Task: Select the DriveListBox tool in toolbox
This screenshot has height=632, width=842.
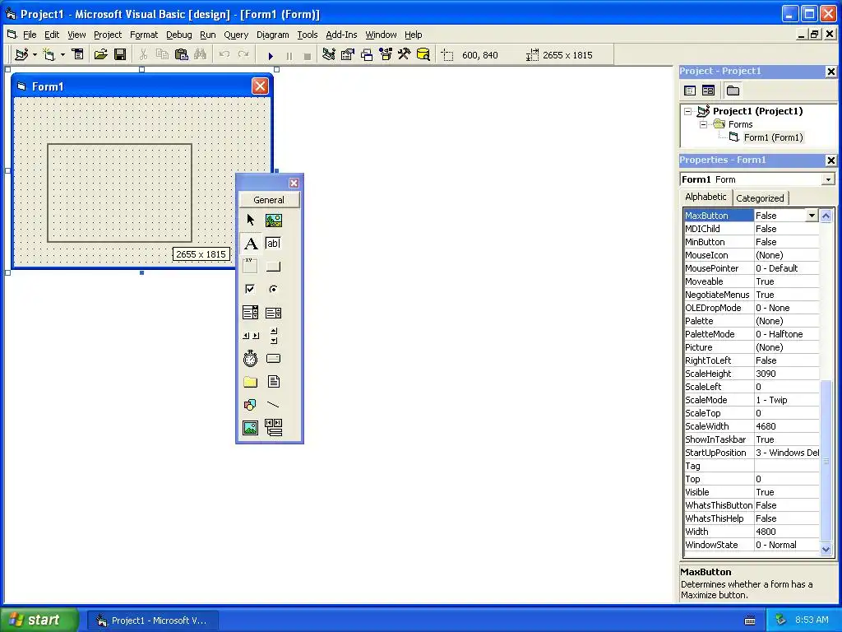Action: point(273,359)
